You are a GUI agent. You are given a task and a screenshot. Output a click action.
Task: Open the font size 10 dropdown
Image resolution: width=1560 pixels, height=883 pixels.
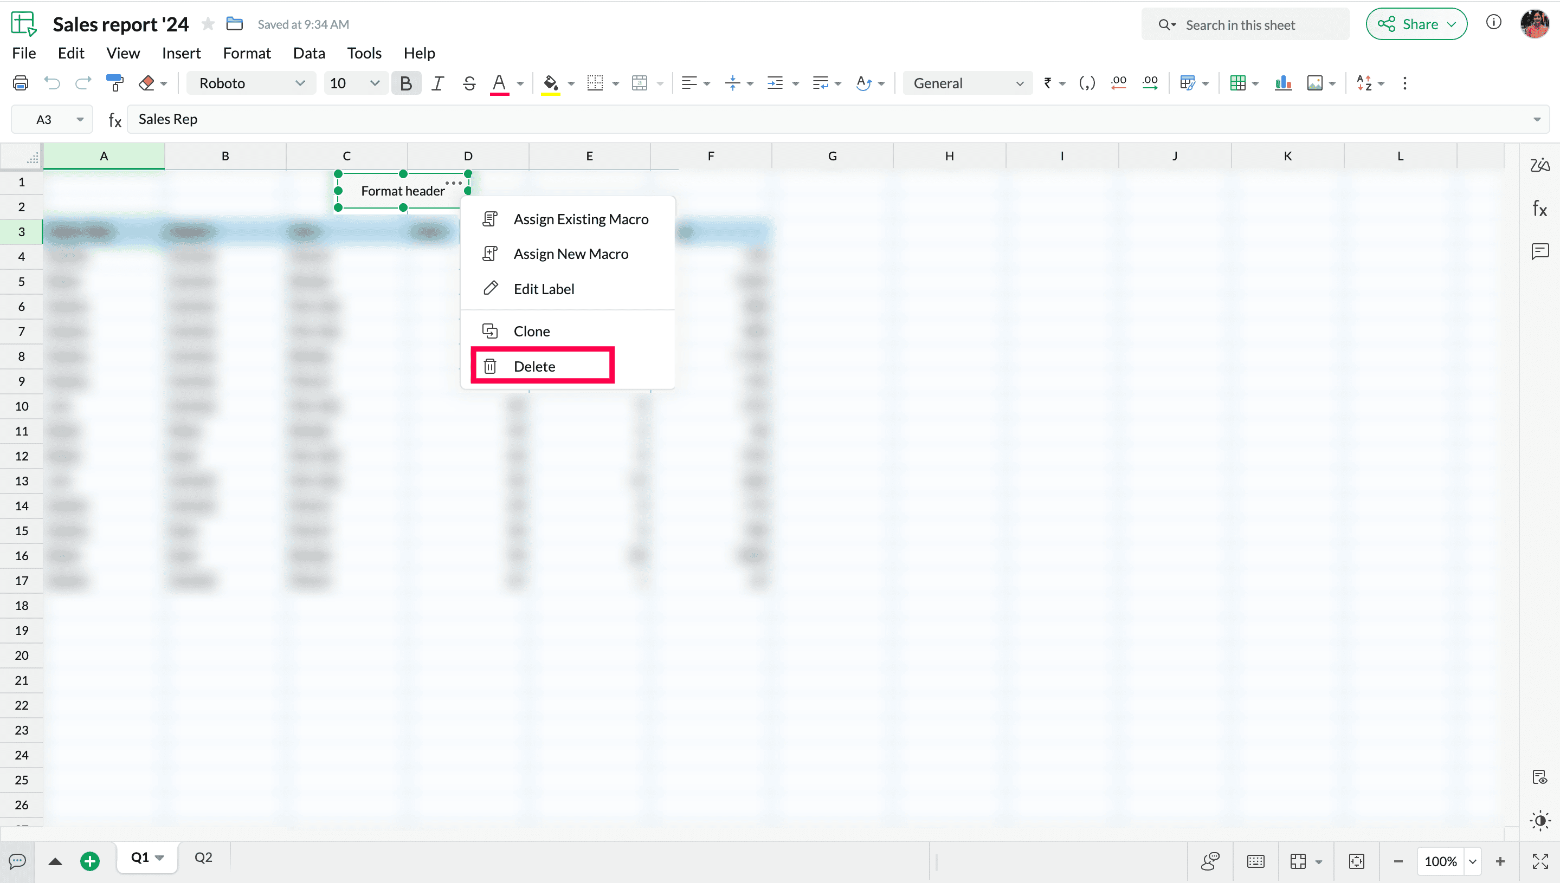point(354,83)
